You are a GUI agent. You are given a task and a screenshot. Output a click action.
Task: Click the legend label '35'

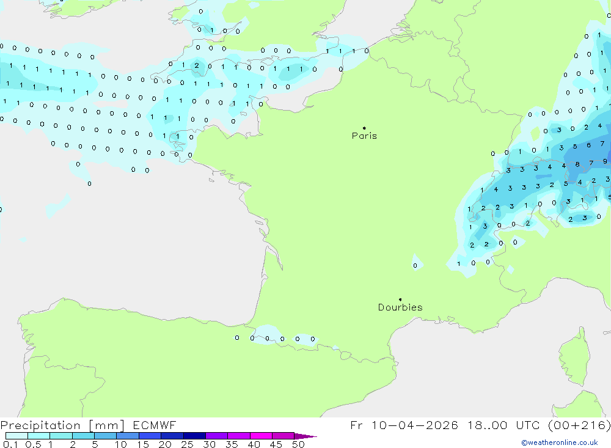click(x=232, y=444)
